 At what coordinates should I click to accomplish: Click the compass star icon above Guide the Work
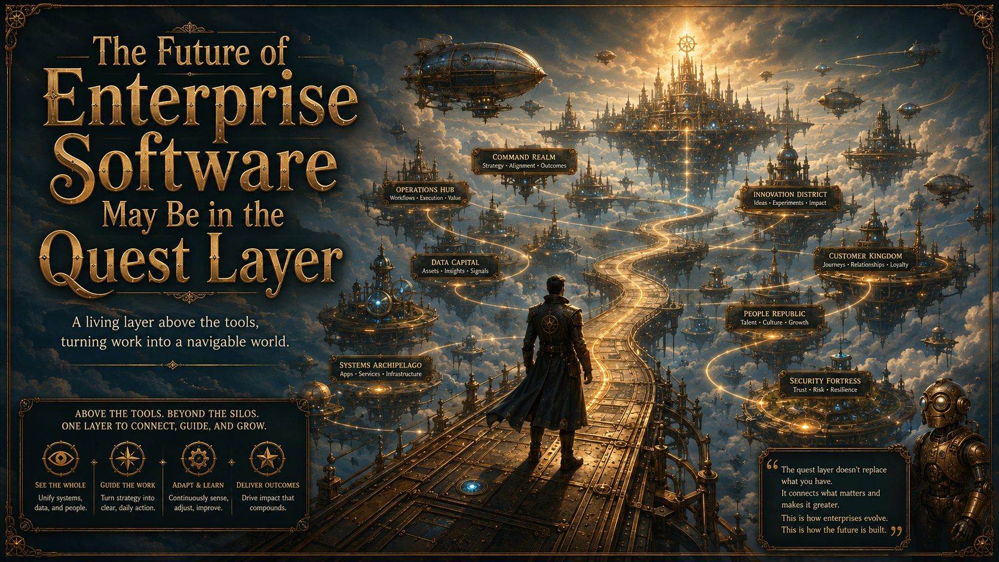click(x=128, y=459)
